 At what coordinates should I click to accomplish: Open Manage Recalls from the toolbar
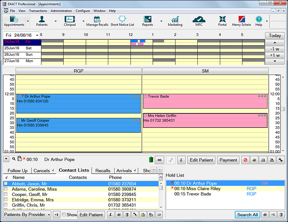coord(97,21)
